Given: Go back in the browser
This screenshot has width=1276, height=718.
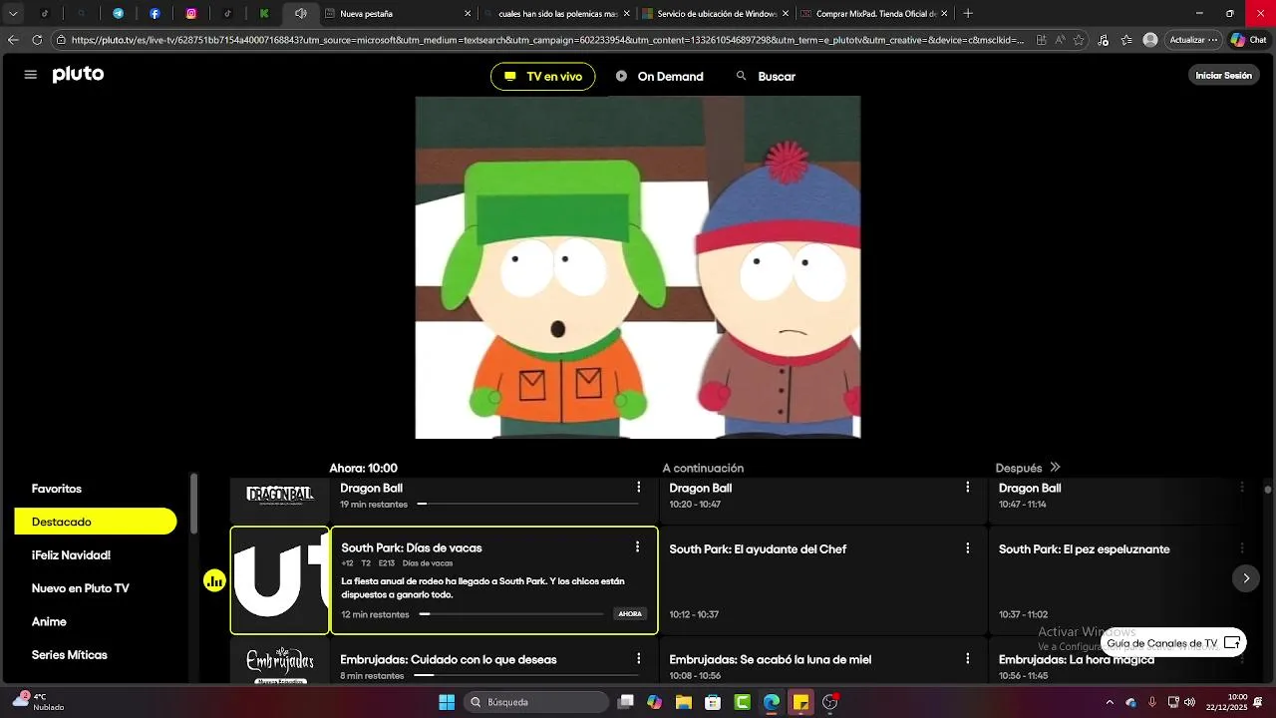Looking at the screenshot, I should (13, 40).
